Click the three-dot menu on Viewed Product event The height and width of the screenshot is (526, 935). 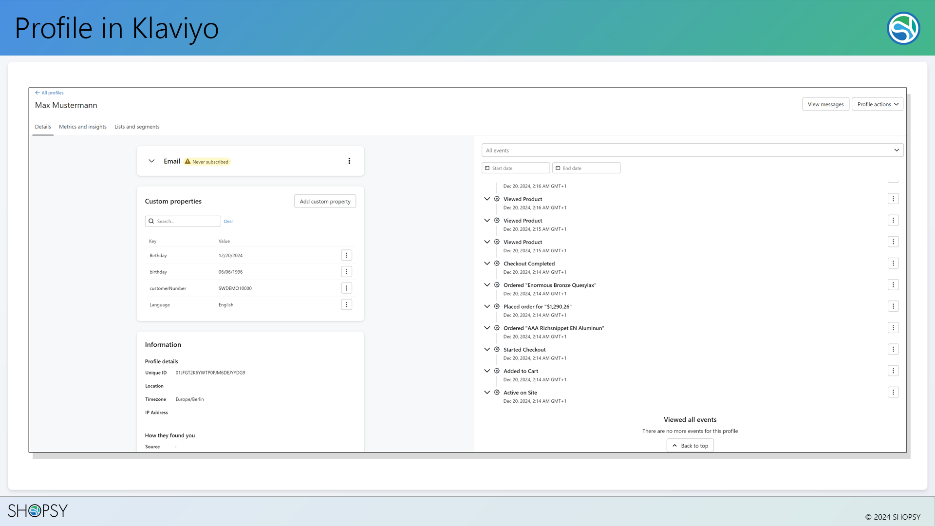[x=893, y=198]
